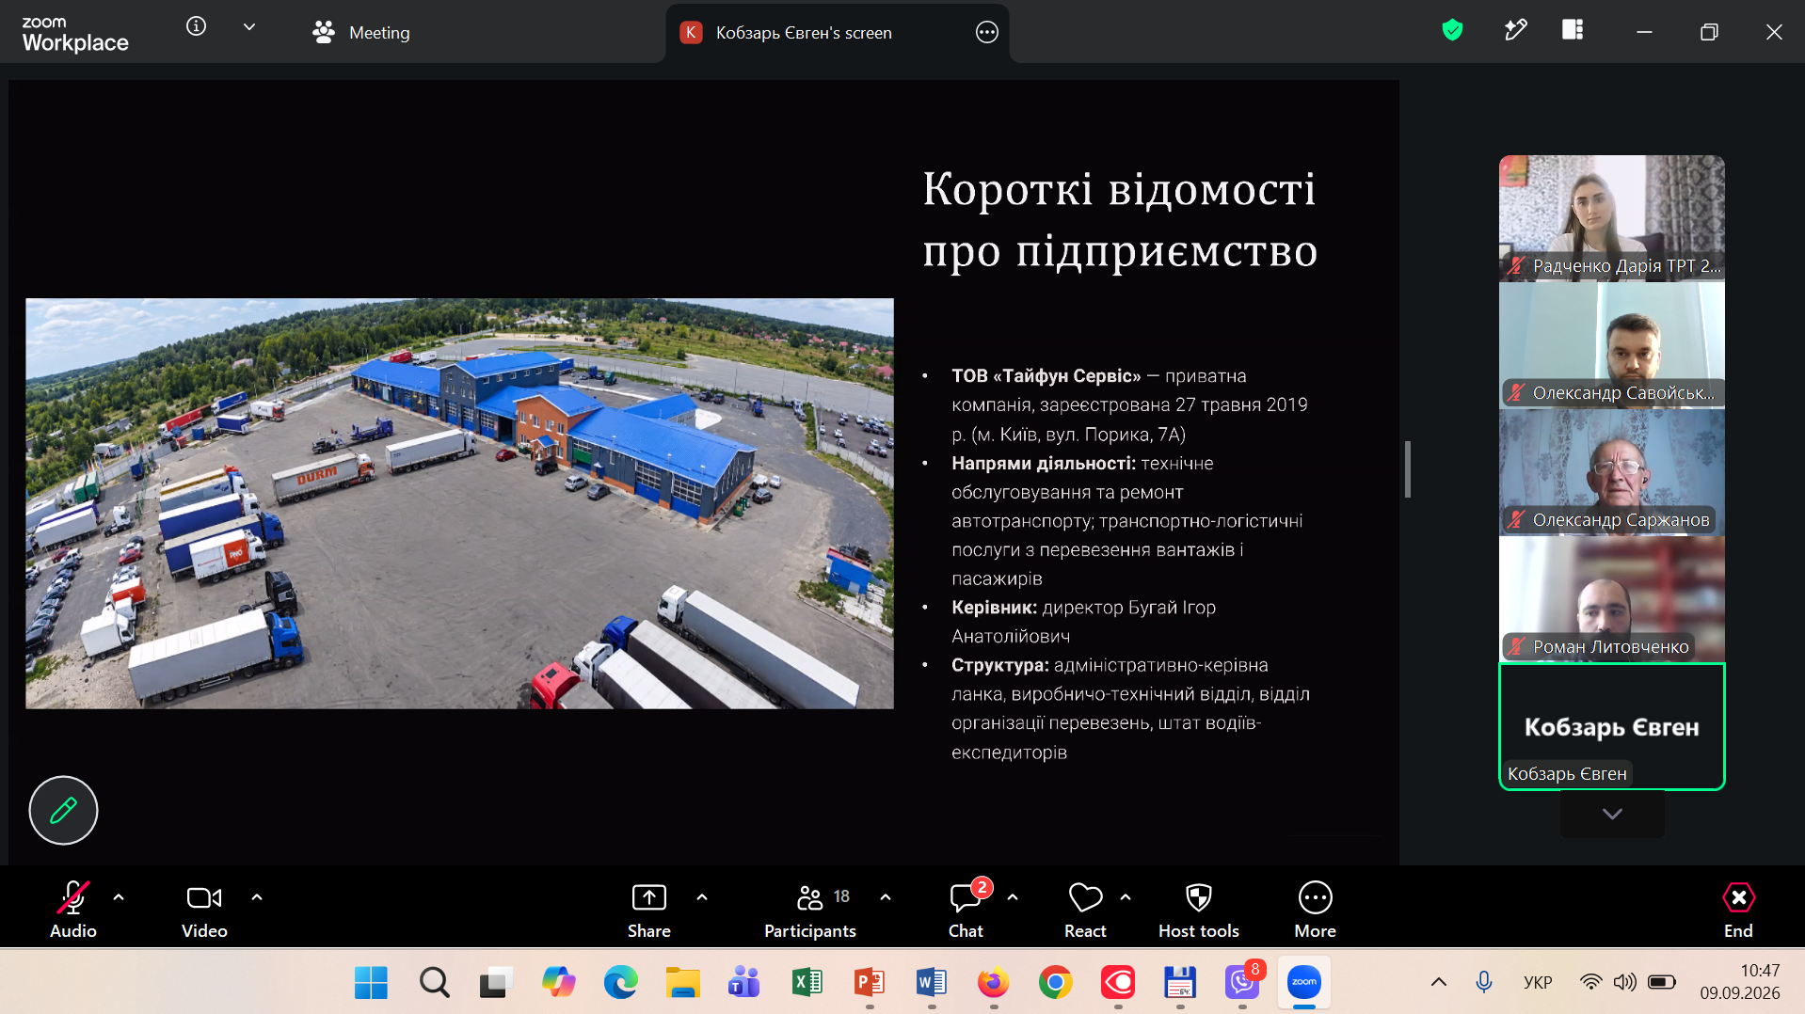This screenshot has height=1014, width=1805.
Task: Open the Chat panel
Action: pyautogui.click(x=966, y=910)
